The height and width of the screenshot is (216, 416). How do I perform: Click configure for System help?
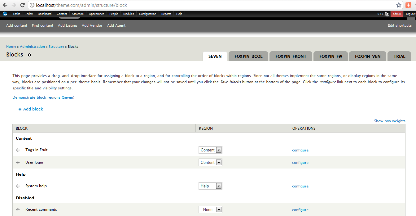coord(300,186)
